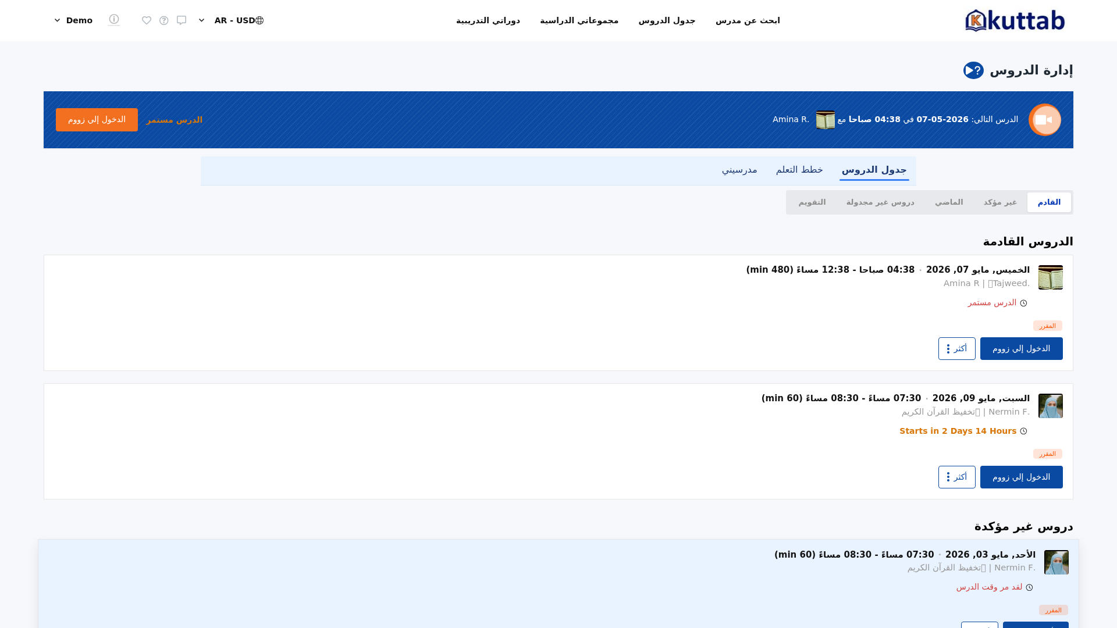Click الدرس مستمر status in the blue banner
Image resolution: width=1117 pixels, height=628 pixels.
tap(174, 120)
